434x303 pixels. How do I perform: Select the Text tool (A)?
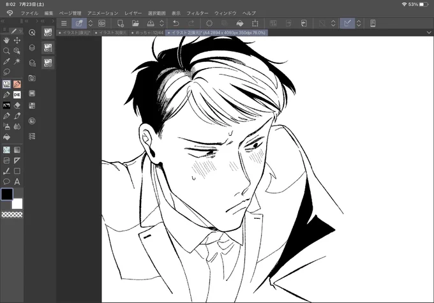17,182
